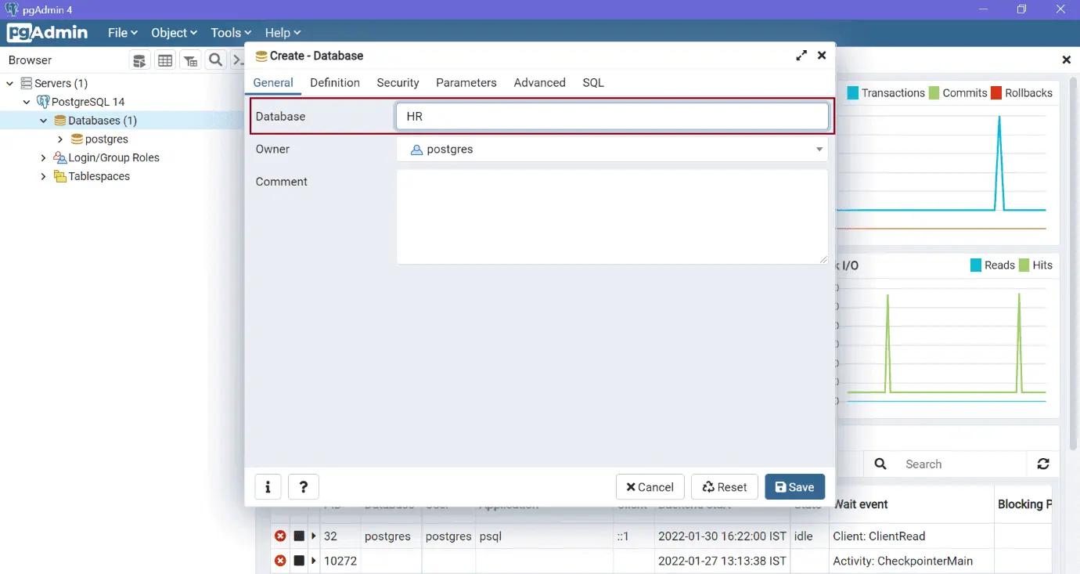Click the View Data grid icon

point(165,60)
